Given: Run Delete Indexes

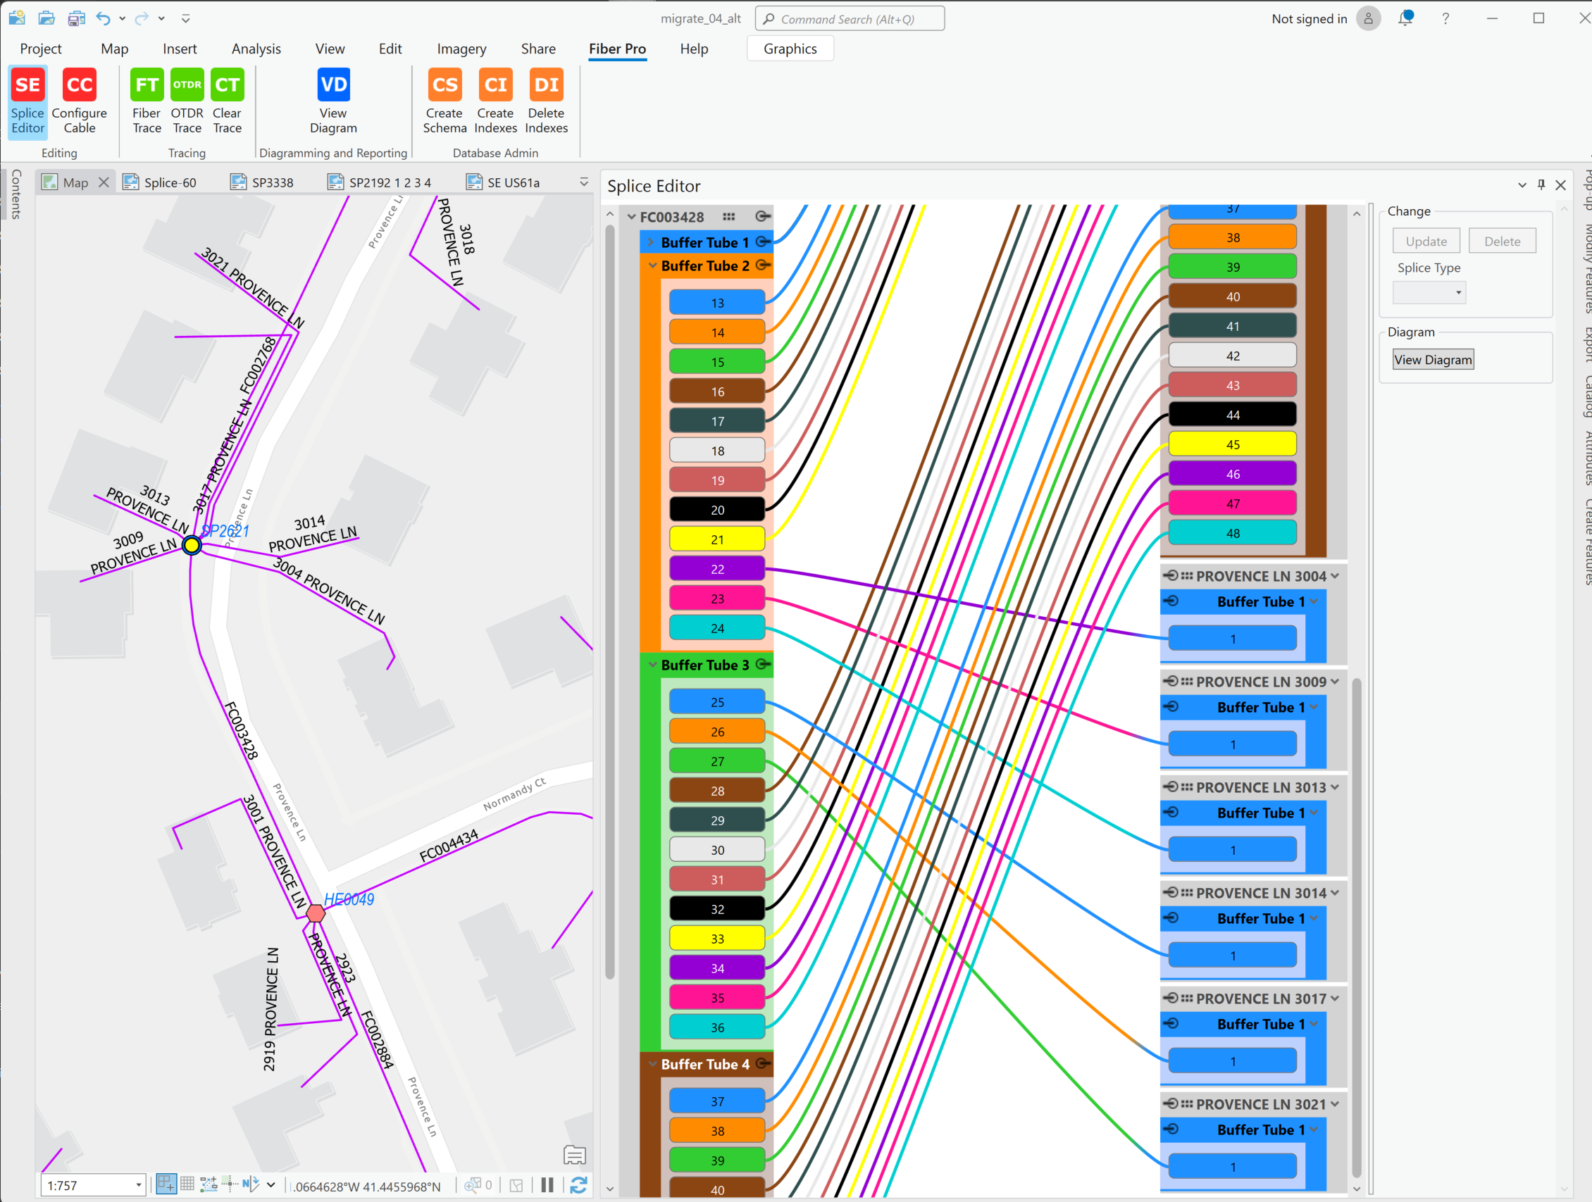Looking at the screenshot, I should [546, 102].
